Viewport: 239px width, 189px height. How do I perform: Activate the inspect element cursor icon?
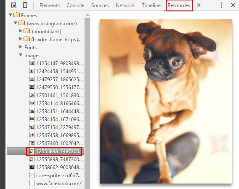tap(14, 5)
